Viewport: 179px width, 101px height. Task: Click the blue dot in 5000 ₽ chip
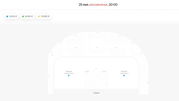tap(7, 17)
